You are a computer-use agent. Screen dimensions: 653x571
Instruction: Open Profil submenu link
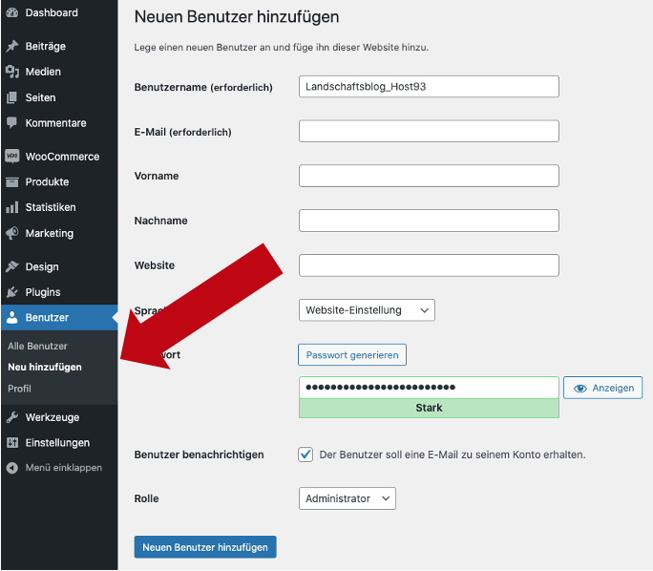[x=19, y=389]
